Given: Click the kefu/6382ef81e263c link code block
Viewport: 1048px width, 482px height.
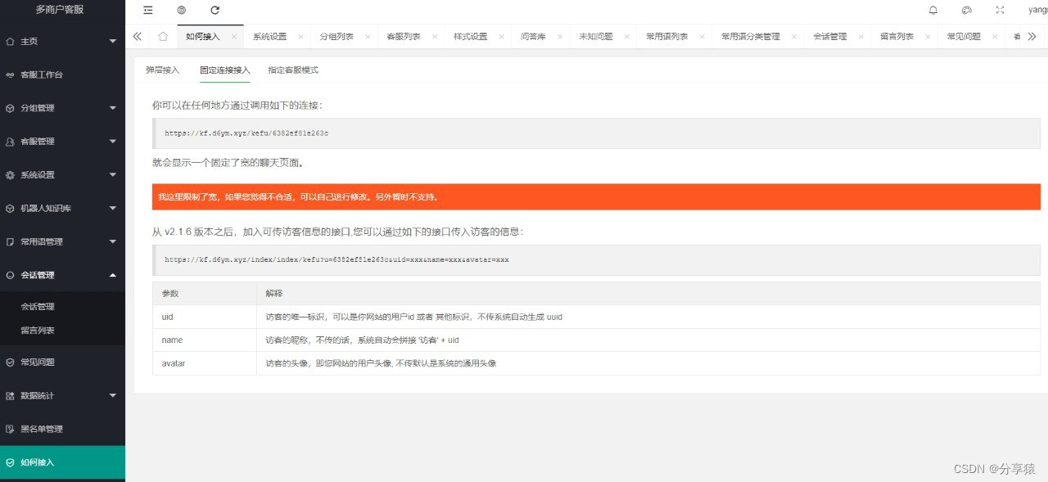Looking at the screenshot, I should click(x=596, y=133).
